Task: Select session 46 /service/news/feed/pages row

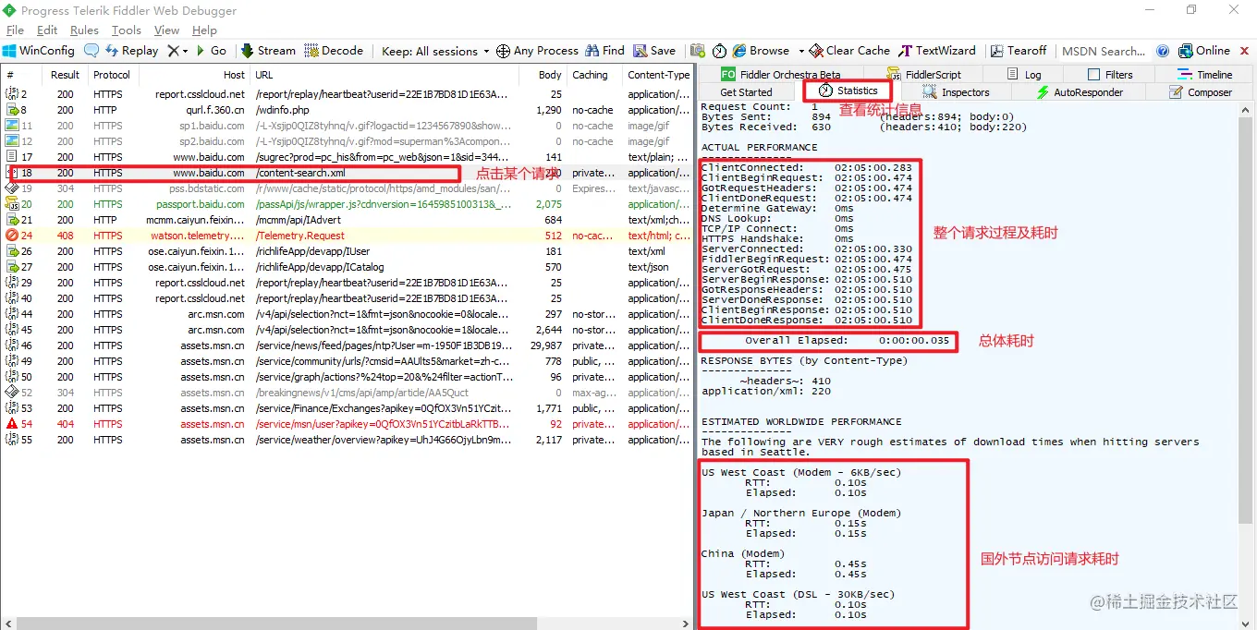Action: click(x=347, y=345)
